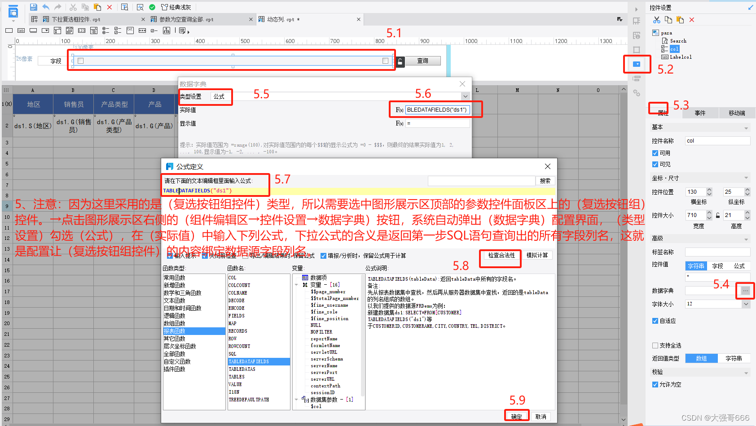
Task: Open the 移动端 tab in the widget settings
Action: pos(737,113)
